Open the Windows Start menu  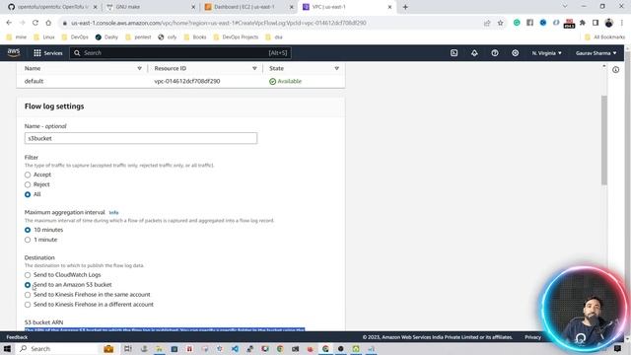[7, 348]
